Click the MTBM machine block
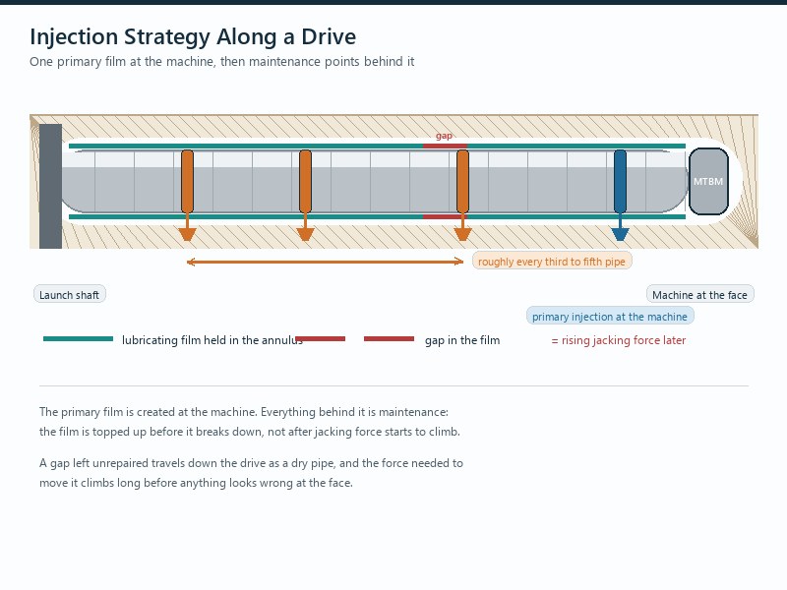787x590 pixels. [x=708, y=181]
